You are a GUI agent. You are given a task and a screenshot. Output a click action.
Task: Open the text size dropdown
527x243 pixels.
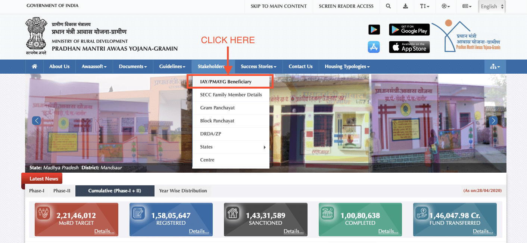(425, 6)
